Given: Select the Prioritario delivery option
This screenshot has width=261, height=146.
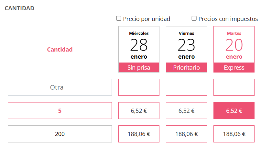Looking at the screenshot, I should (186, 68).
